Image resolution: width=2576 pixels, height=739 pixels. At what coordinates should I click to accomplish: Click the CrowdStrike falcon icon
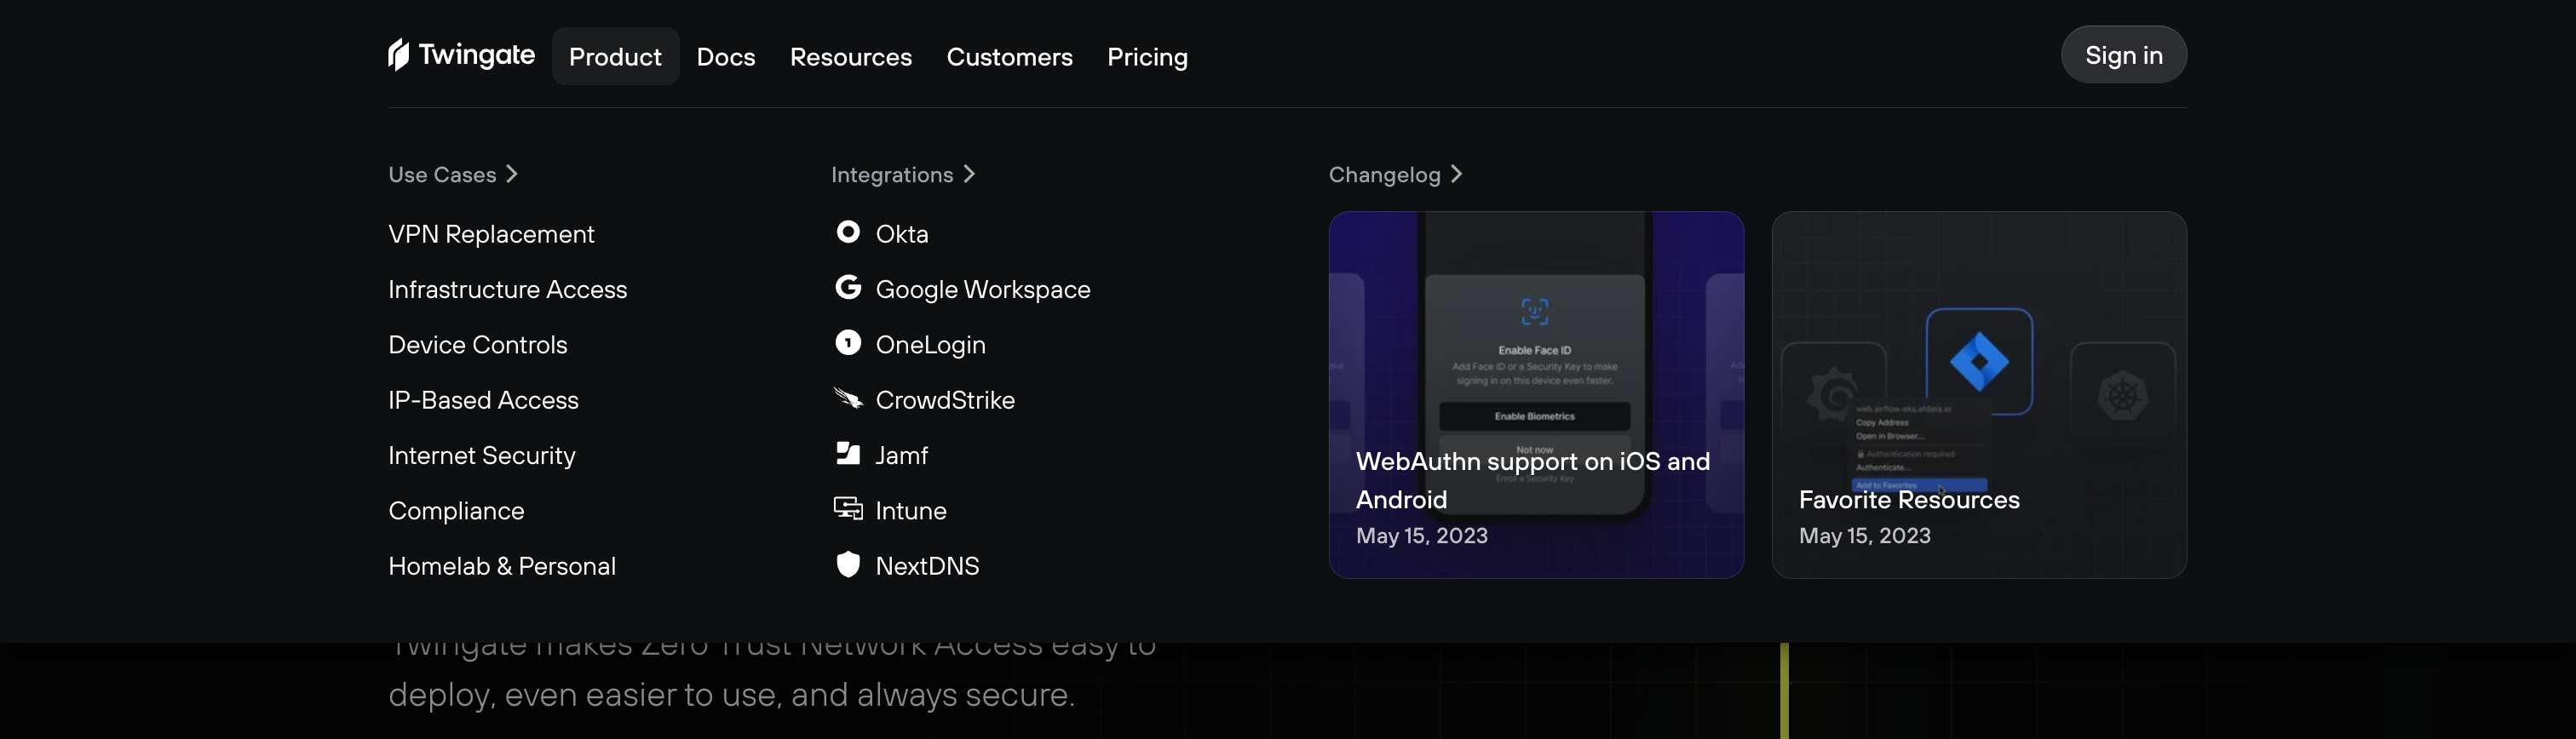pos(848,399)
